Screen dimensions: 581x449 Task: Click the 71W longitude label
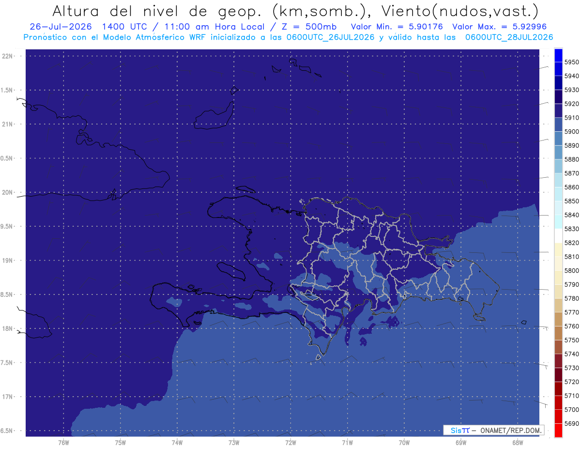347,442
